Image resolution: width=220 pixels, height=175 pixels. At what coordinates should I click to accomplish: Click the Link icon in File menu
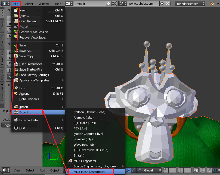[16, 88]
